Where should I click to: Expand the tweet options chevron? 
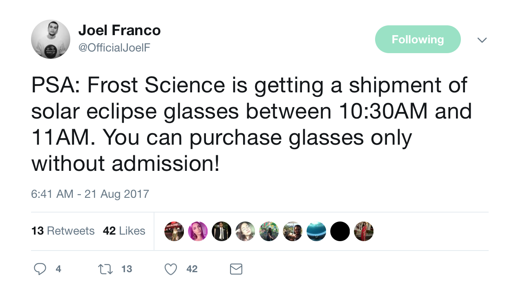click(x=482, y=40)
